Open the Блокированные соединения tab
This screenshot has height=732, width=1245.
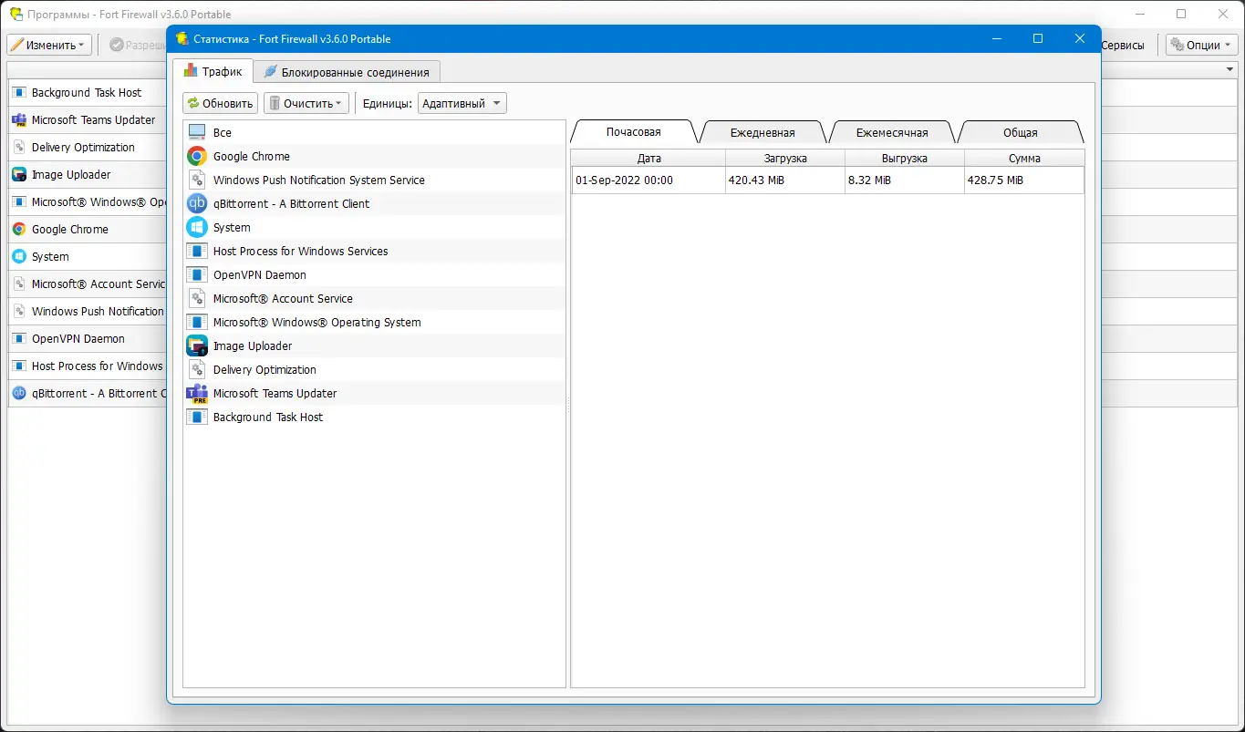pos(347,72)
